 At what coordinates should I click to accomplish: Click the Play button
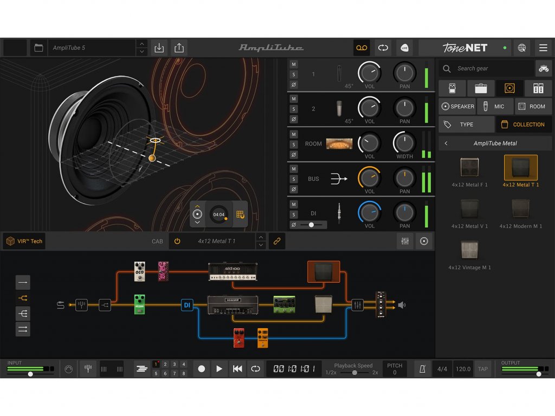click(219, 369)
